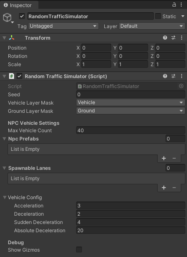This screenshot has width=187, height=257.
Task: Toggle the GameObject active checkbox
Action: tap(22, 16)
